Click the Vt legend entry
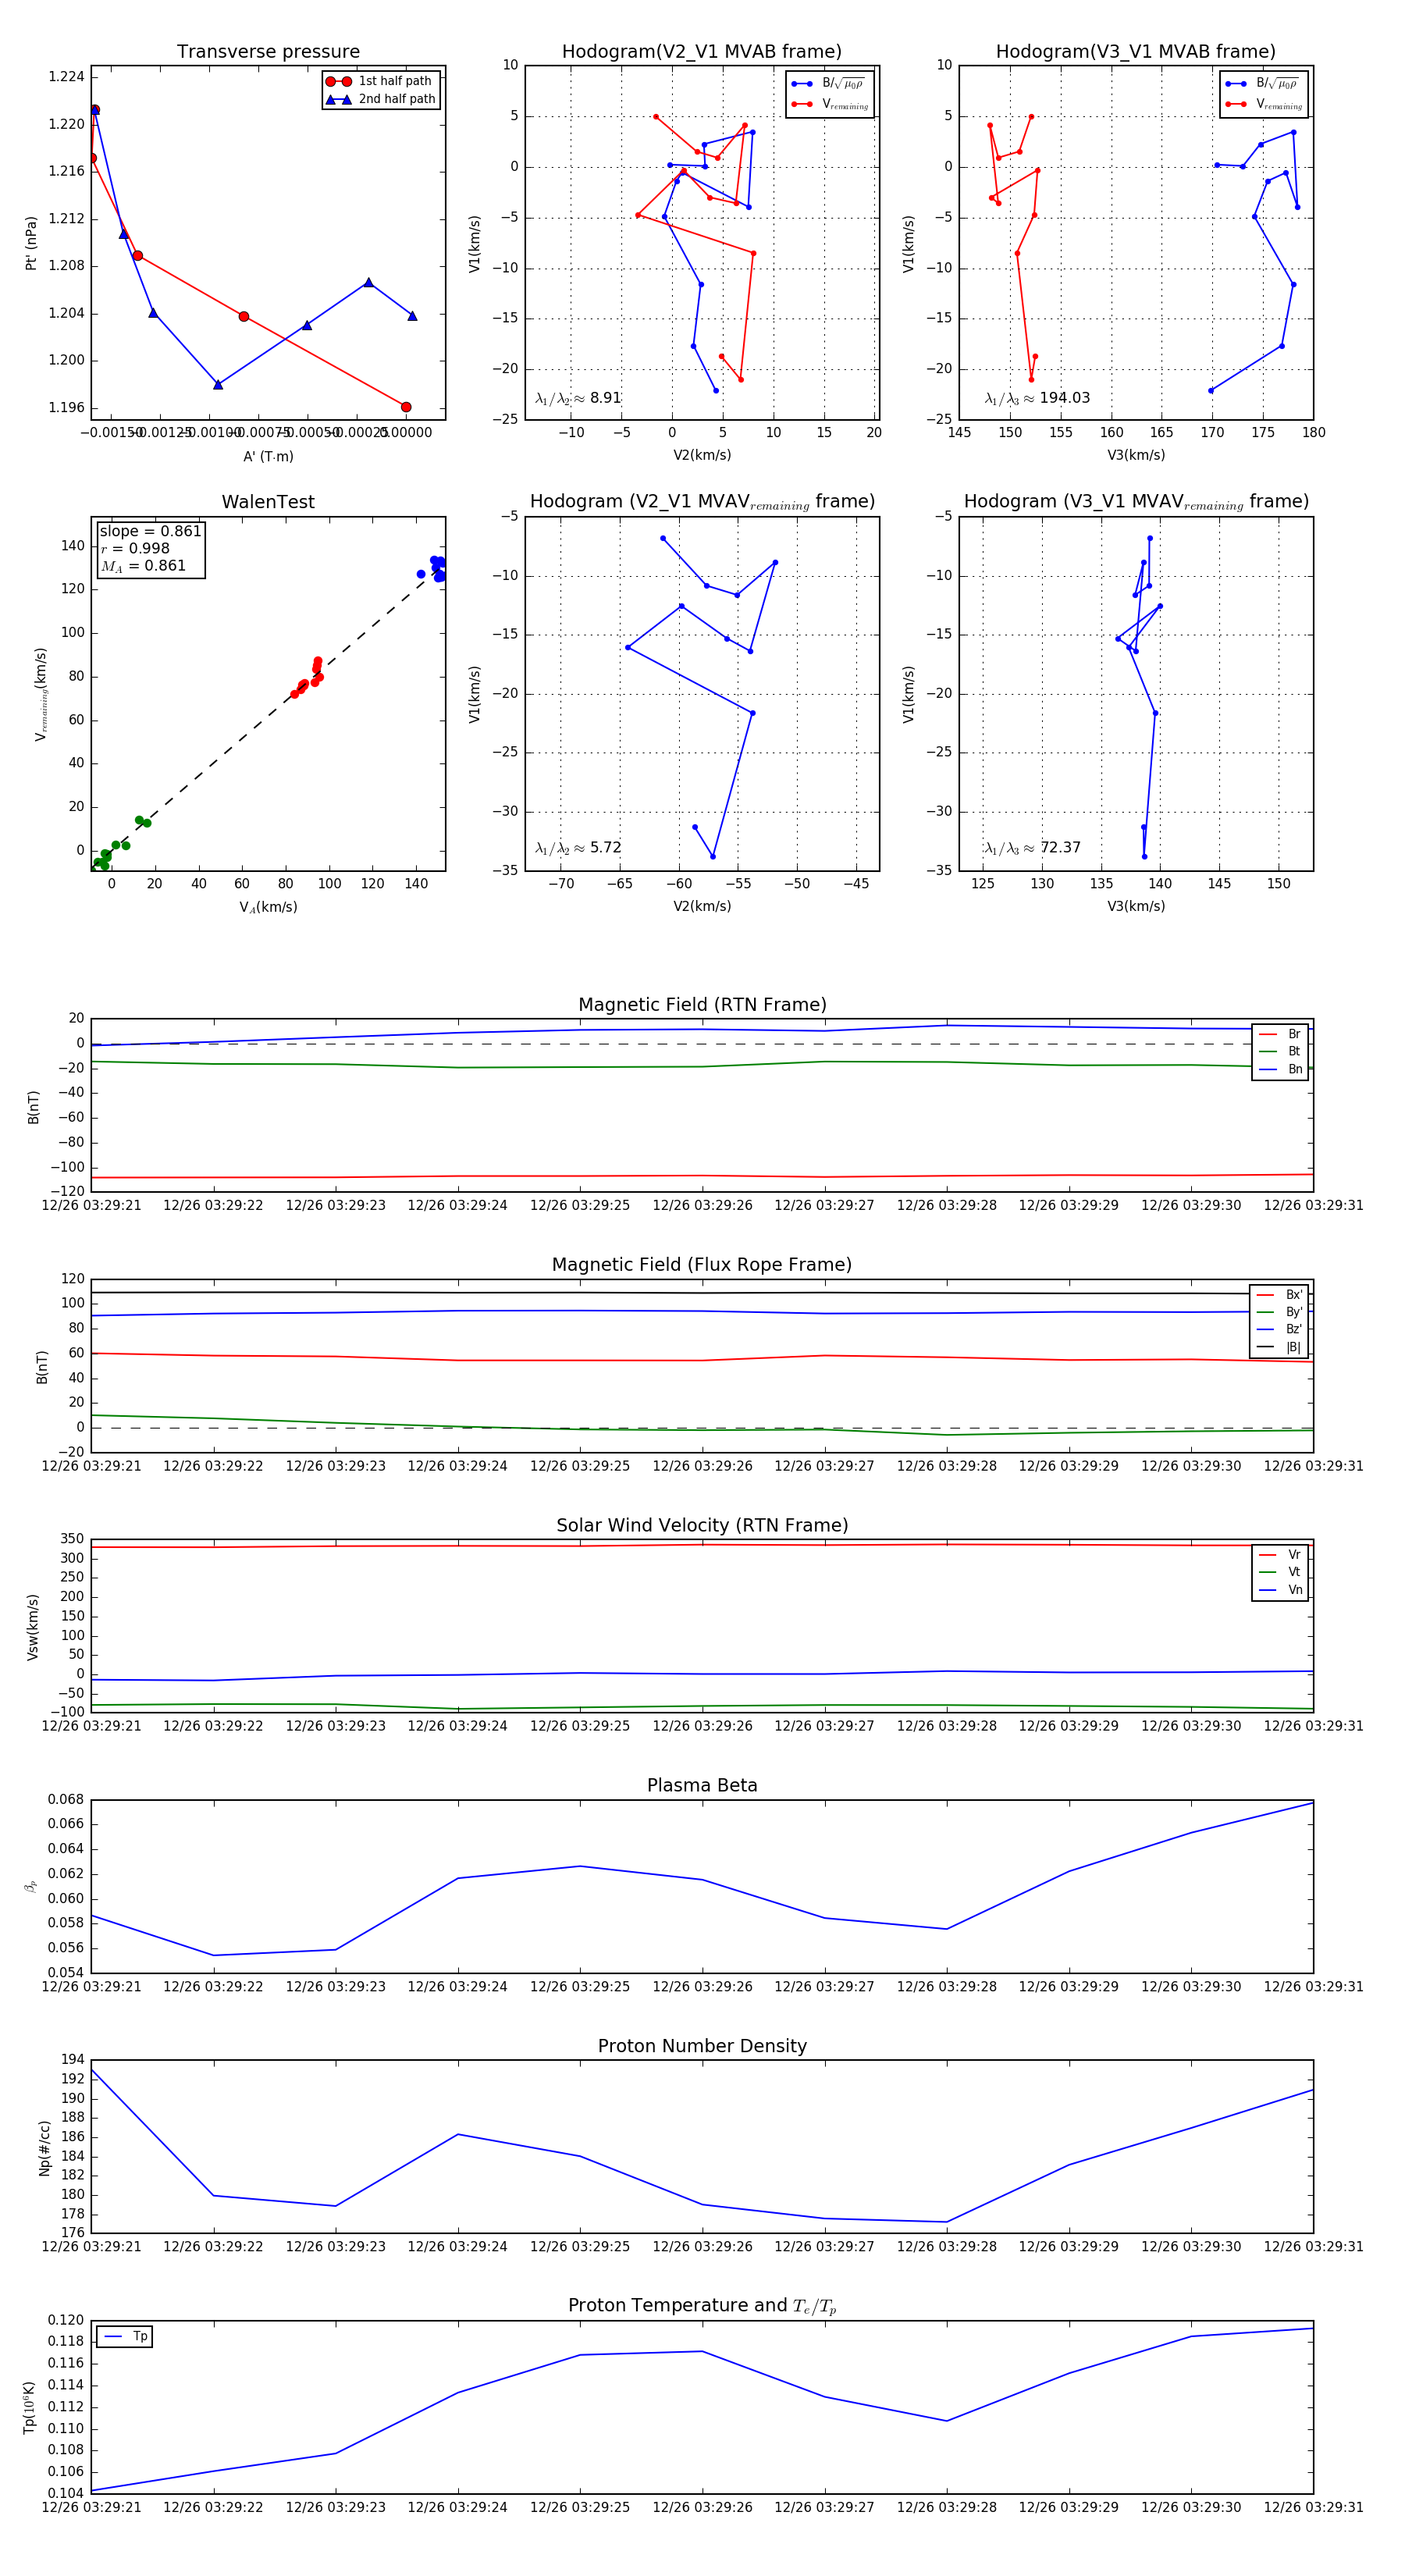 pyautogui.click(x=1280, y=1572)
